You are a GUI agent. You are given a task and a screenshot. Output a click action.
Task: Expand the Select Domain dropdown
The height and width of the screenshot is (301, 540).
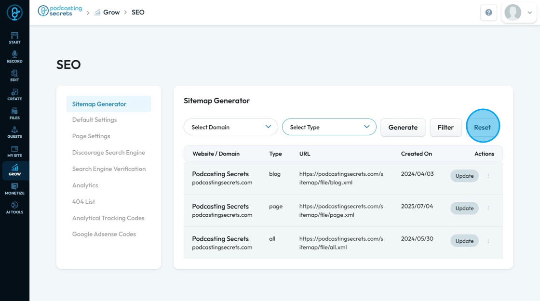[230, 127]
